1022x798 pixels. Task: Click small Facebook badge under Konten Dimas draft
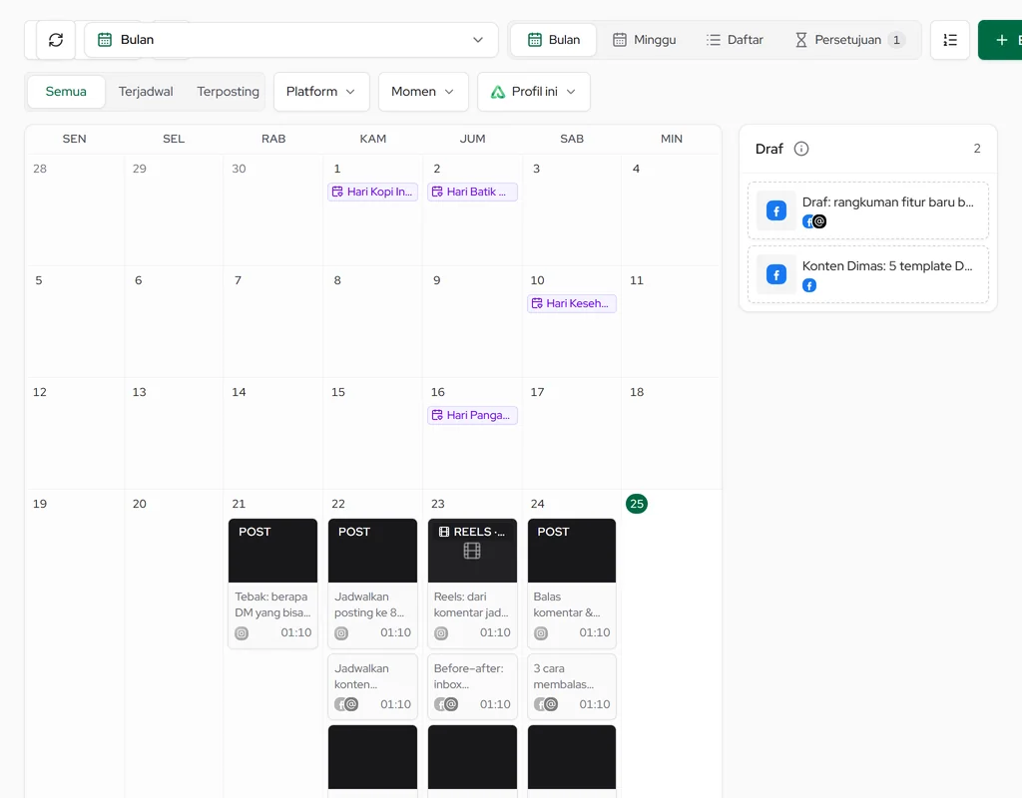pos(809,285)
